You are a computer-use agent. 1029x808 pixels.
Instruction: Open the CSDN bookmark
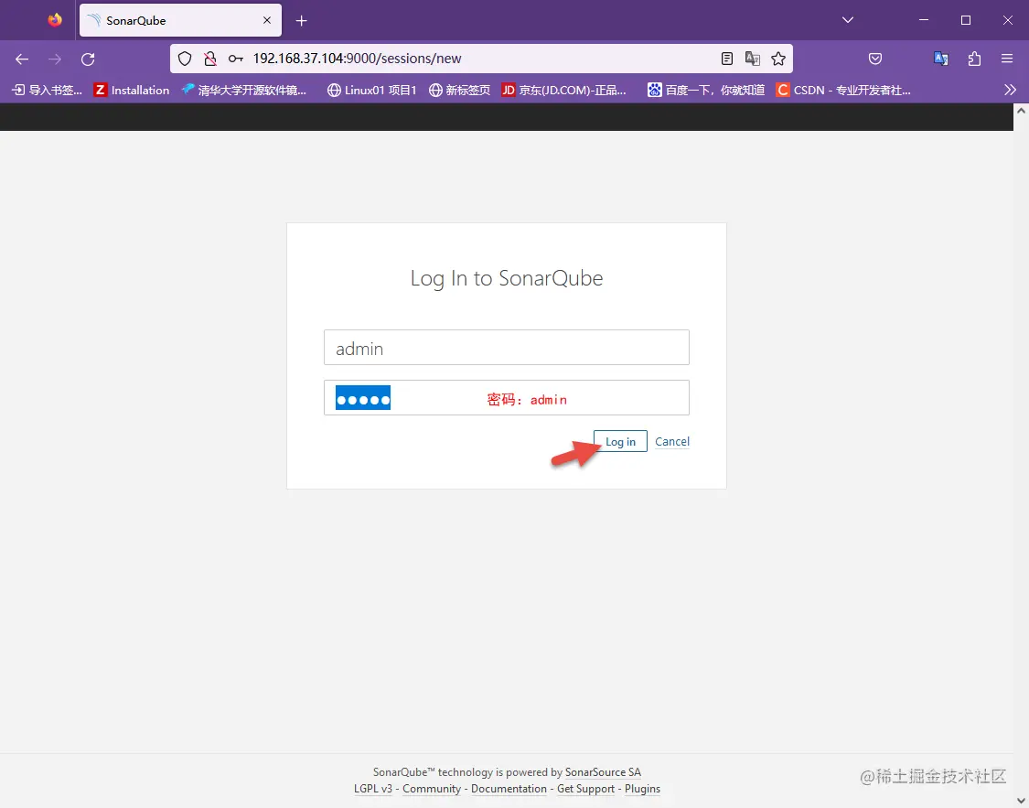point(843,90)
